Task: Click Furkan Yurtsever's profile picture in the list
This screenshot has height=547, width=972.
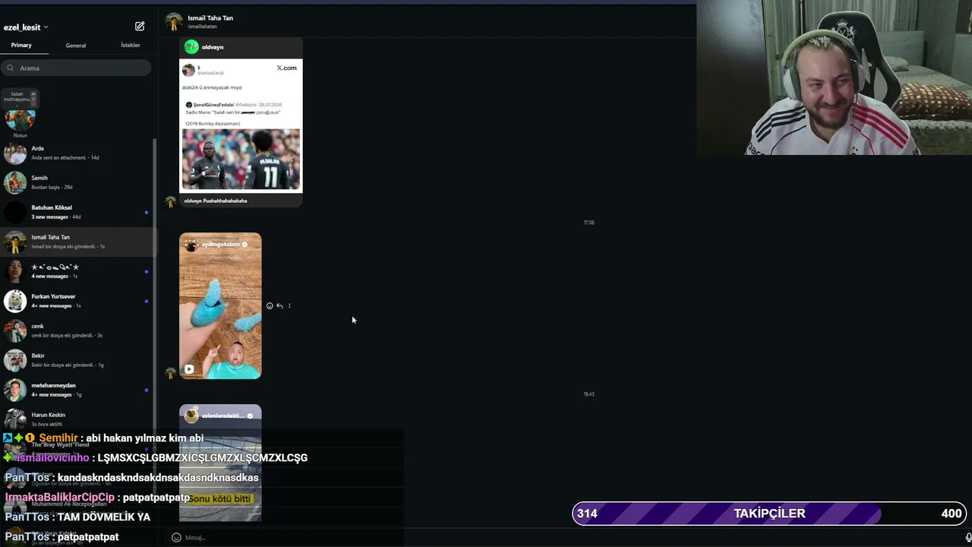Action: (15, 301)
